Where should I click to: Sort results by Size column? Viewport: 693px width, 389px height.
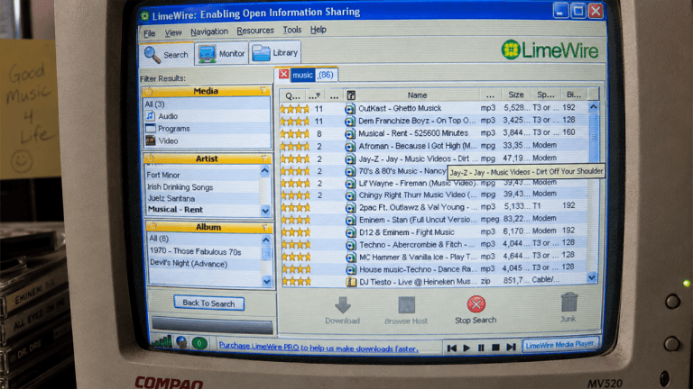tap(515, 95)
